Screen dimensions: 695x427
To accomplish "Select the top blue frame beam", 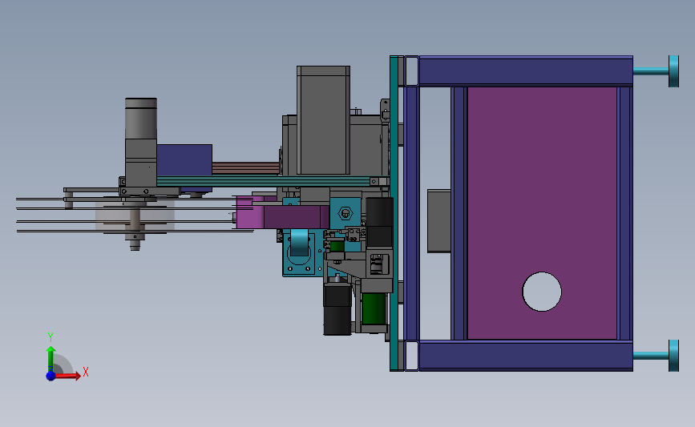I will pos(526,70).
